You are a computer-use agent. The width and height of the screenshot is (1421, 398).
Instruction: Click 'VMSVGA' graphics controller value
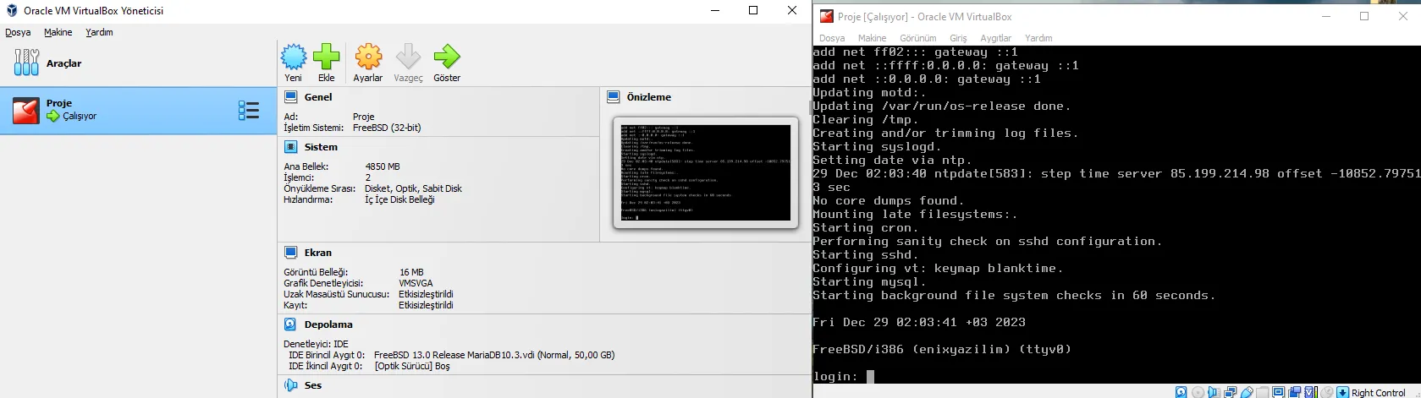[416, 283]
